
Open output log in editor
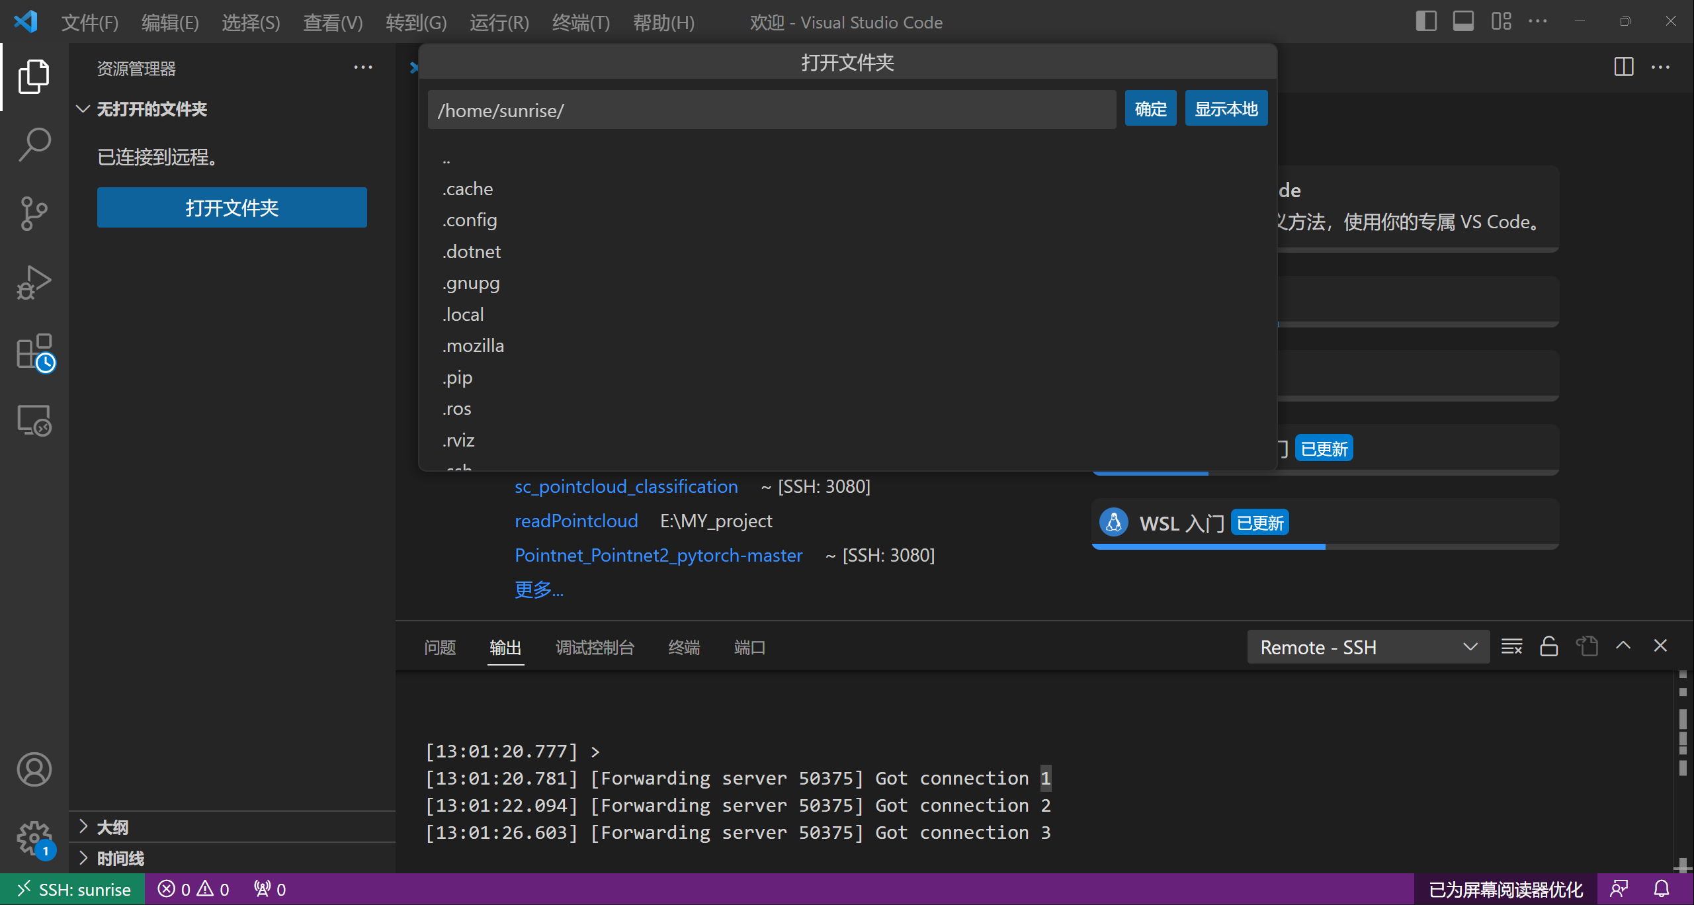1586,646
